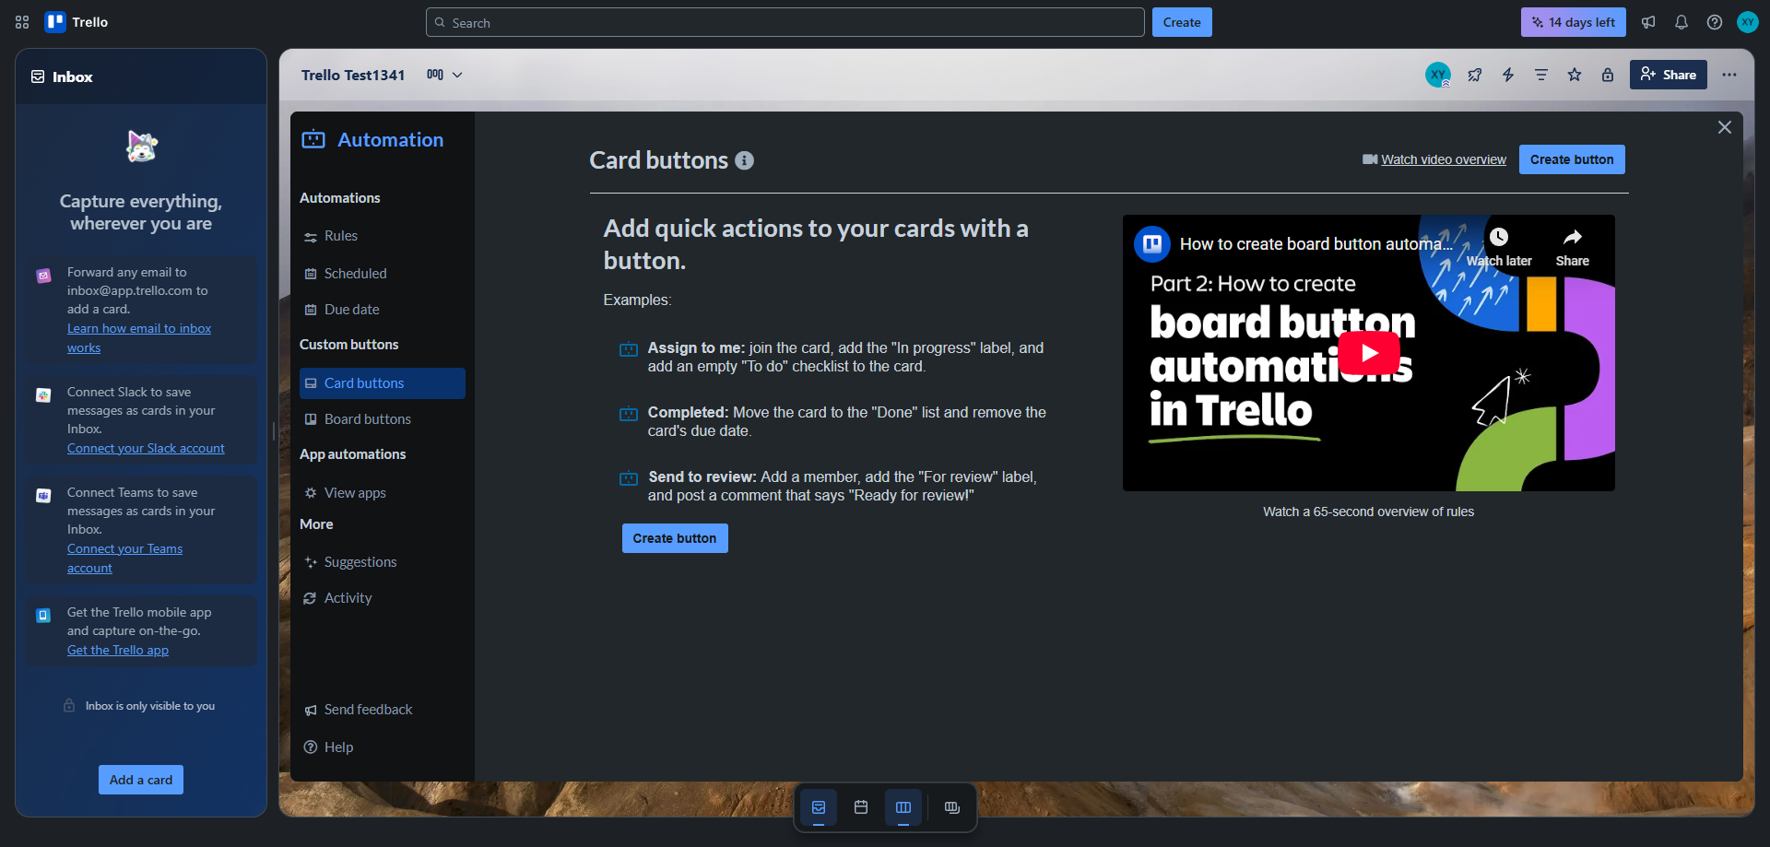Click the top-right Create button

pos(1572,159)
